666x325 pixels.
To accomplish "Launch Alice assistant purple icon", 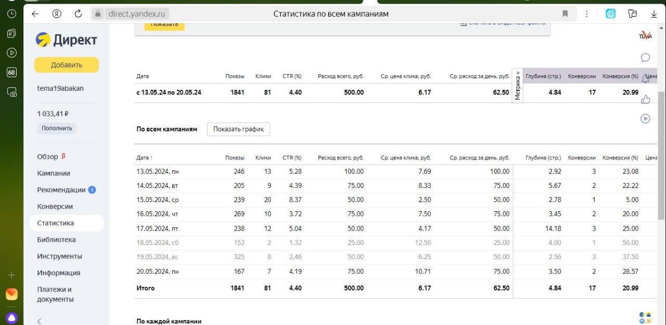I will (11, 317).
